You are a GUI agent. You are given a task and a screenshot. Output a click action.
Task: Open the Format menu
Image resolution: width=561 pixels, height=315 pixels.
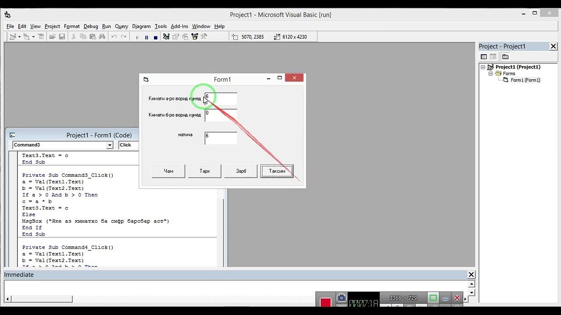point(72,26)
